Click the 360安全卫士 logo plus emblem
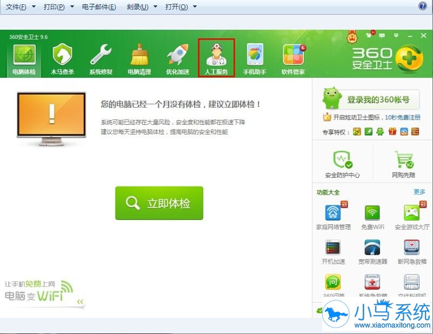 tap(409, 58)
